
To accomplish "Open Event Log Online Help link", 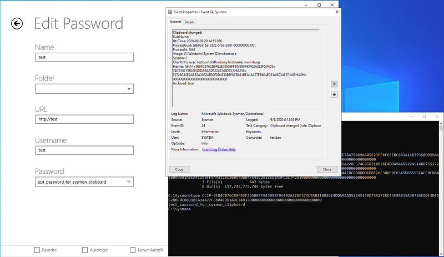I will pos(219,149).
